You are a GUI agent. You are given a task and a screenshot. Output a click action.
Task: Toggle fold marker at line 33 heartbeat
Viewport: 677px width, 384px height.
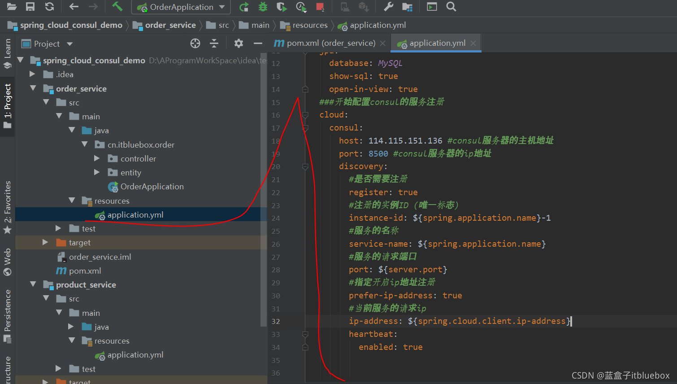[305, 334]
